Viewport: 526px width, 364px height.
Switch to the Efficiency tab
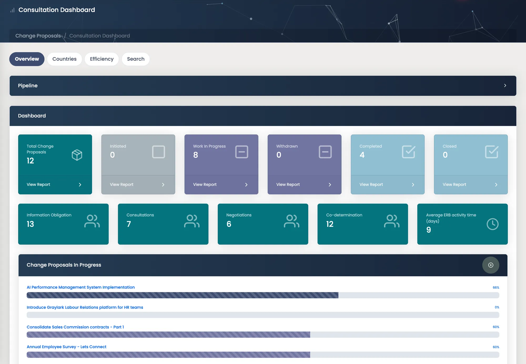(x=102, y=59)
